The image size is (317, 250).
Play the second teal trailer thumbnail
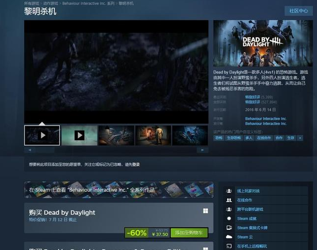(x=79, y=135)
